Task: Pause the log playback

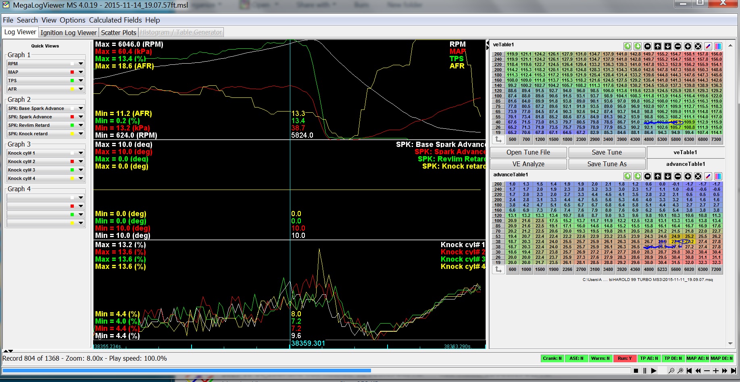Action: (x=645, y=371)
